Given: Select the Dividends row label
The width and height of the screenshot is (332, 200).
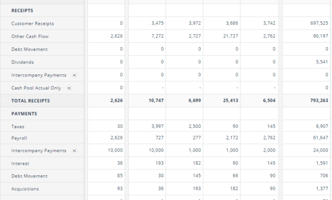Looking at the screenshot, I should pyautogui.click(x=23, y=62).
